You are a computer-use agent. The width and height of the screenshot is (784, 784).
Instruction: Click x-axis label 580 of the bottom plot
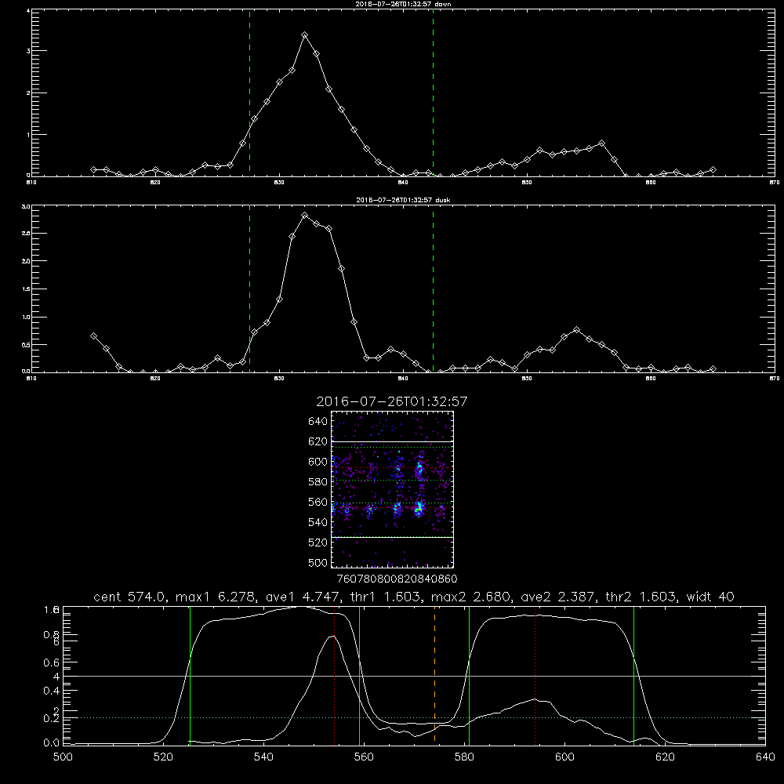coord(464,757)
